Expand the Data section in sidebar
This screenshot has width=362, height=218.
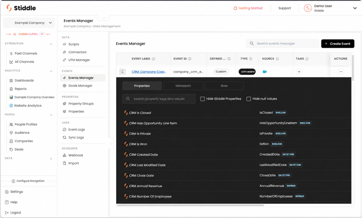[x=51, y=159]
